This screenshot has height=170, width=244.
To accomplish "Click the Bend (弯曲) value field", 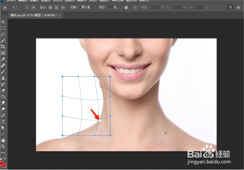I will click(154, 7).
